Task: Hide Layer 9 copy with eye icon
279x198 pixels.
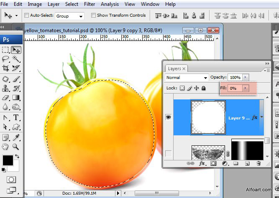Action: coord(168,117)
